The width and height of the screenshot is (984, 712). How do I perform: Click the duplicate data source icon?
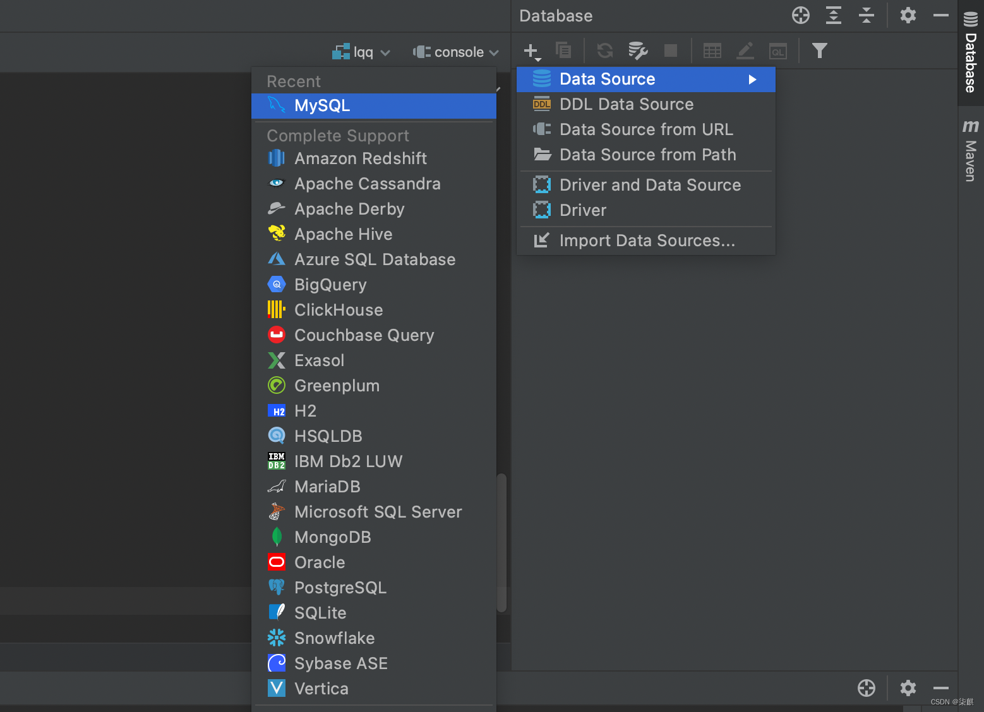click(563, 50)
